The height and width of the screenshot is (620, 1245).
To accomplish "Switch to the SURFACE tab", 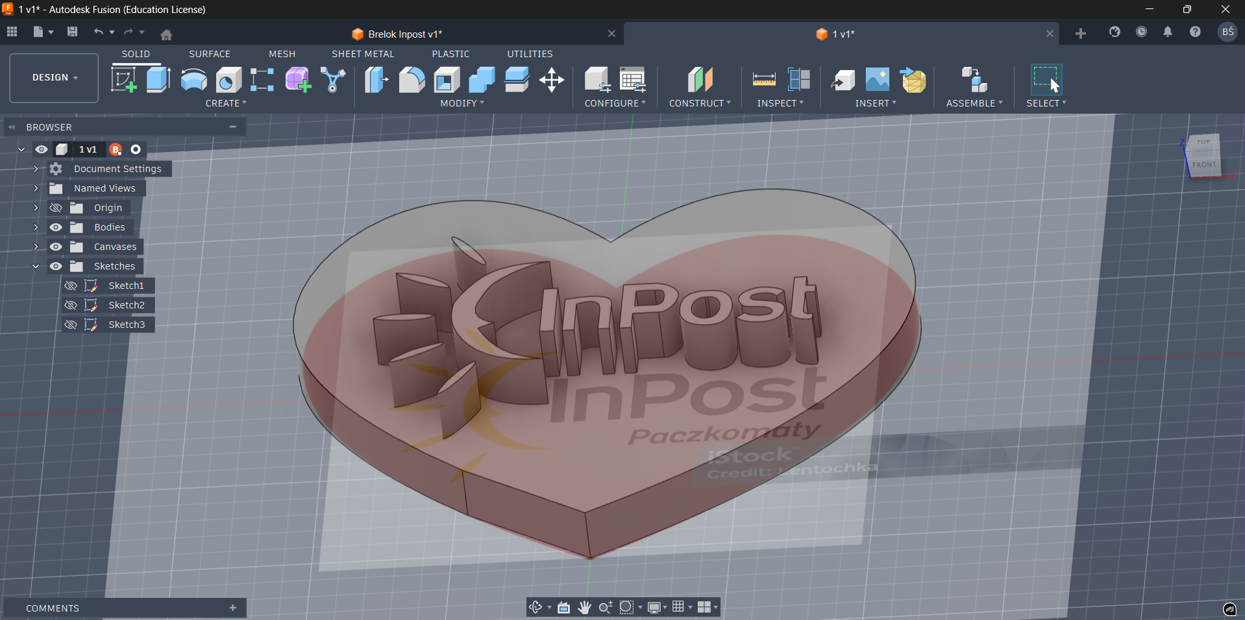I will [x=209, y=54].
